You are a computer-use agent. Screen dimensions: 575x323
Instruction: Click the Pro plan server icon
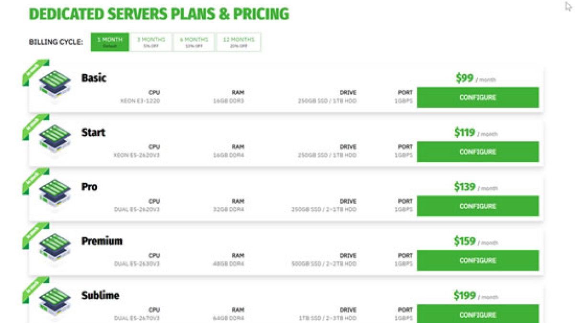[x=54, y=195]
